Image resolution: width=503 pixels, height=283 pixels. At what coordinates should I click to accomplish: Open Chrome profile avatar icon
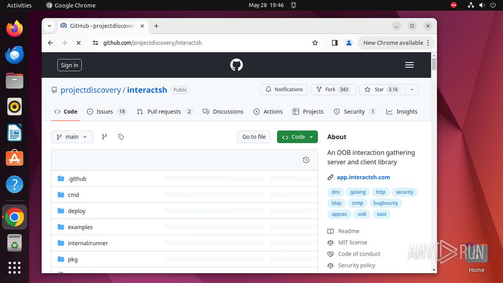click(349, 43)
